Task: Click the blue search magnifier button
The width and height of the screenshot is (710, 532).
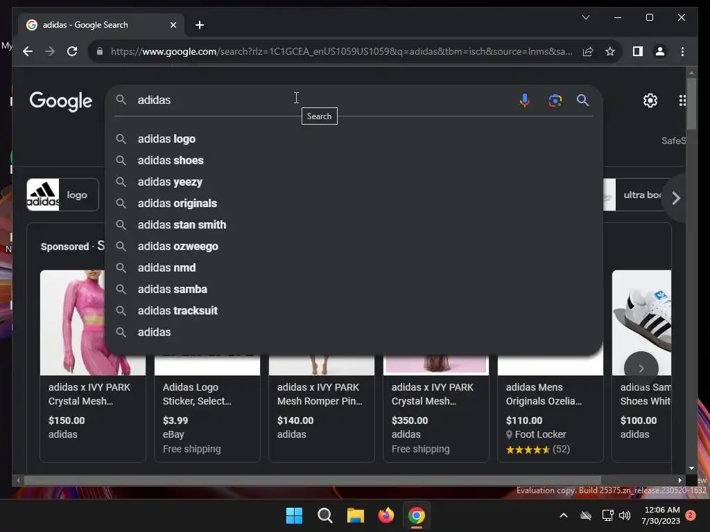Action: [582, 100]
